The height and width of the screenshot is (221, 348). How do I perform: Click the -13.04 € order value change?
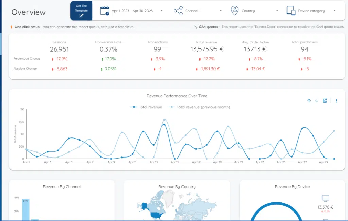click(x=256, y=69)
